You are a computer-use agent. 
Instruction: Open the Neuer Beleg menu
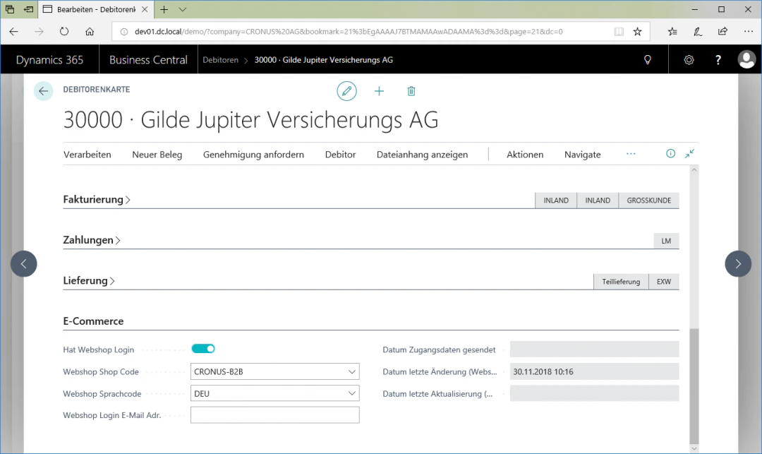[157, 155]
